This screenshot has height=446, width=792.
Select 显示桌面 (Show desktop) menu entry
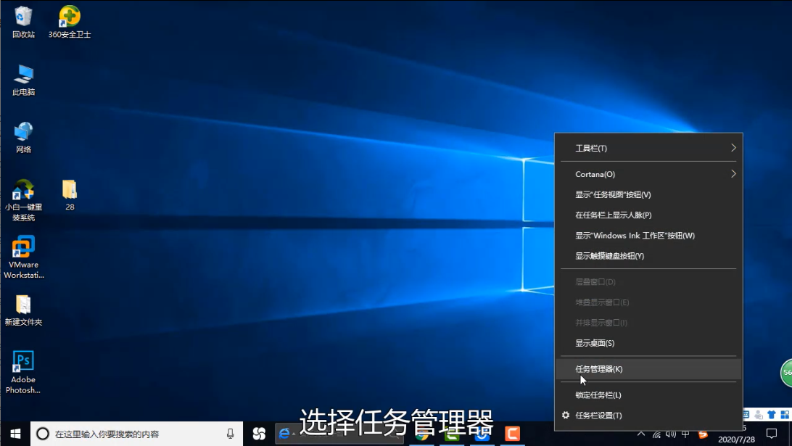[595, 343]
